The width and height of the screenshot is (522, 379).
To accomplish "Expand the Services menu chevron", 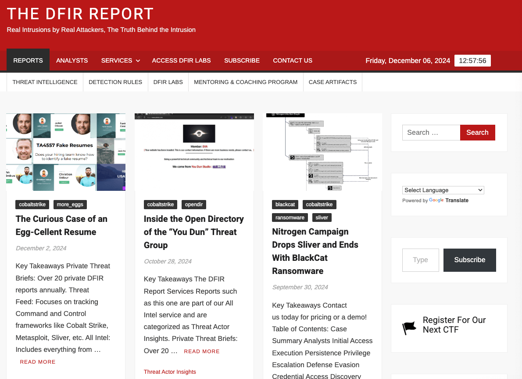I will [x=138, y=61].
